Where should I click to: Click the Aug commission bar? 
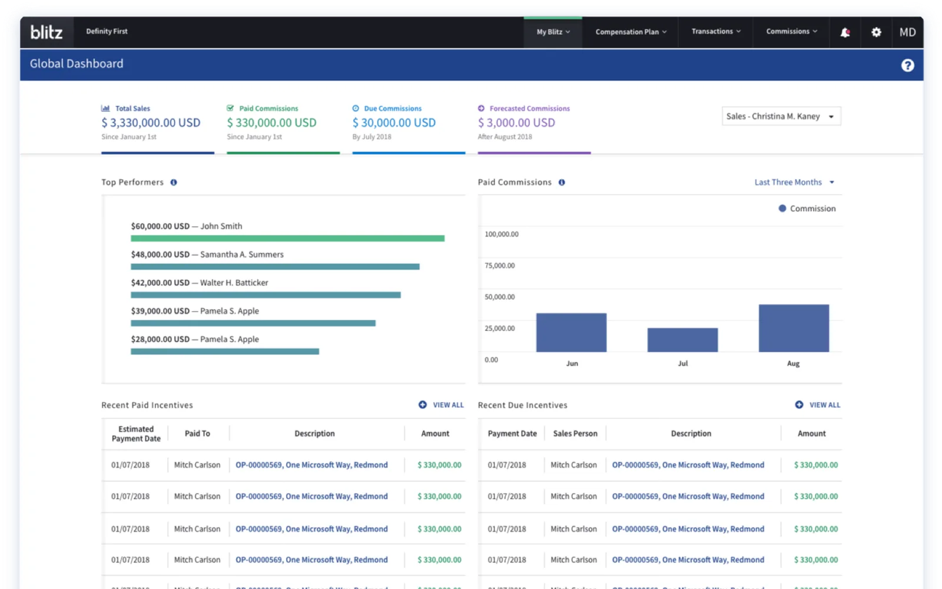[x=794, y=328]
